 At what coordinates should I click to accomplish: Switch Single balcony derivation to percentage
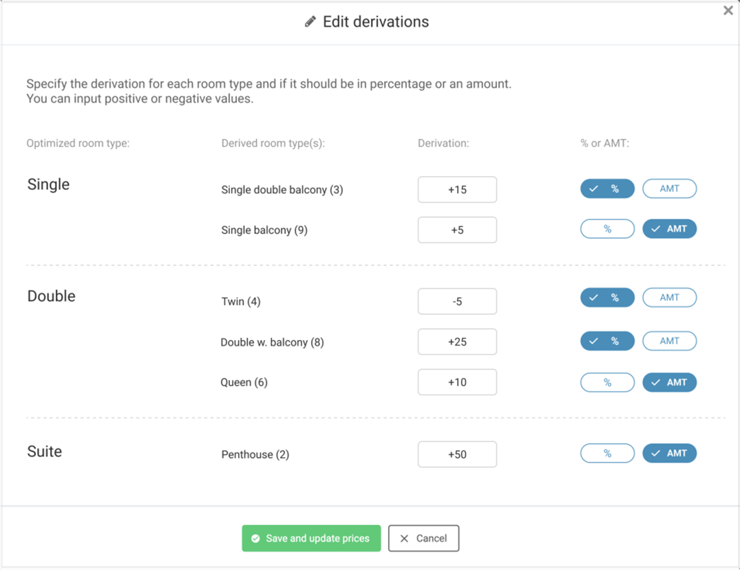tap(607, 229)
